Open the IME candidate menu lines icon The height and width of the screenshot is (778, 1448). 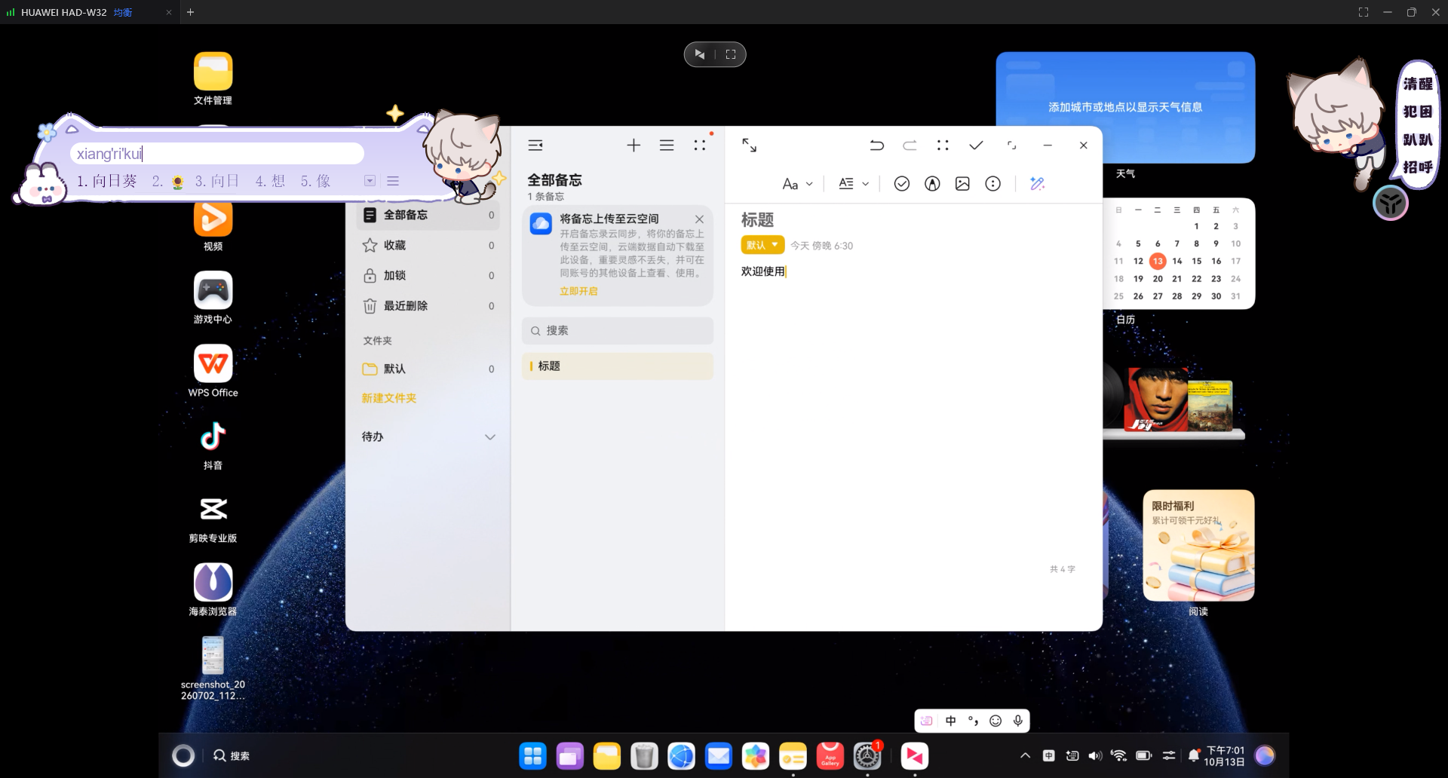tap(393, 181)
